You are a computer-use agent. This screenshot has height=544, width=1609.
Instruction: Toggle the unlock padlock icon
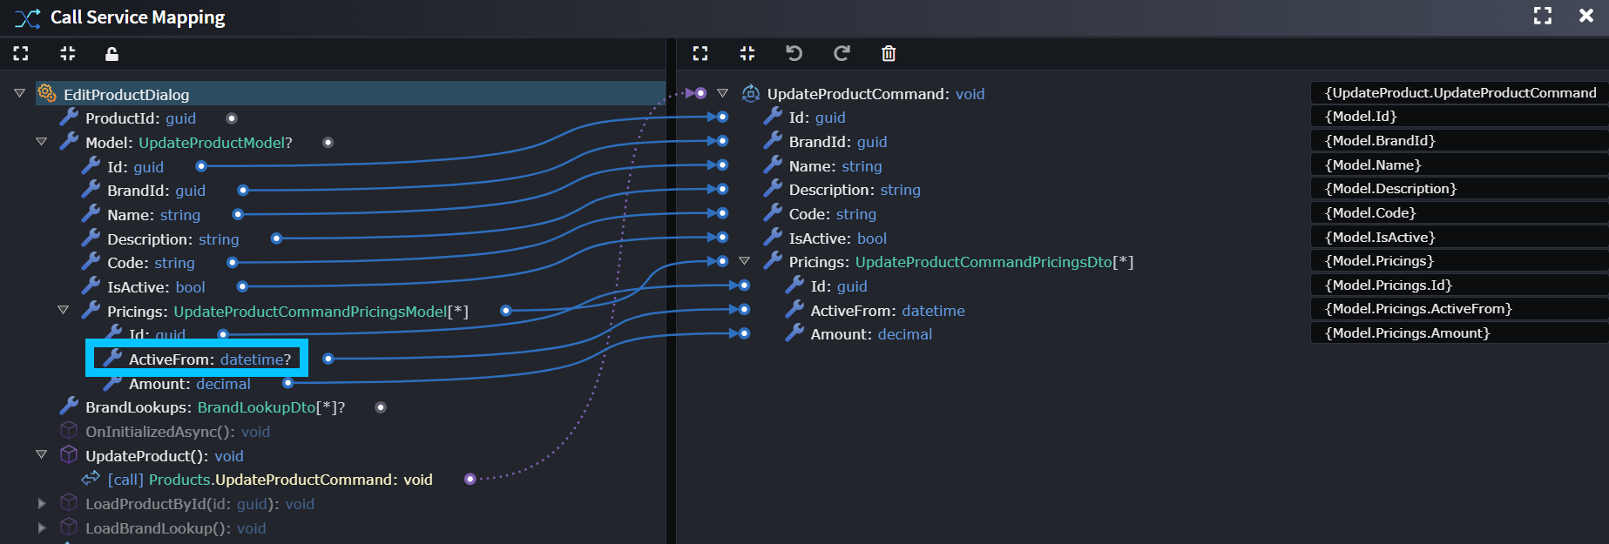pyautogui.click(x=112, y=54)
